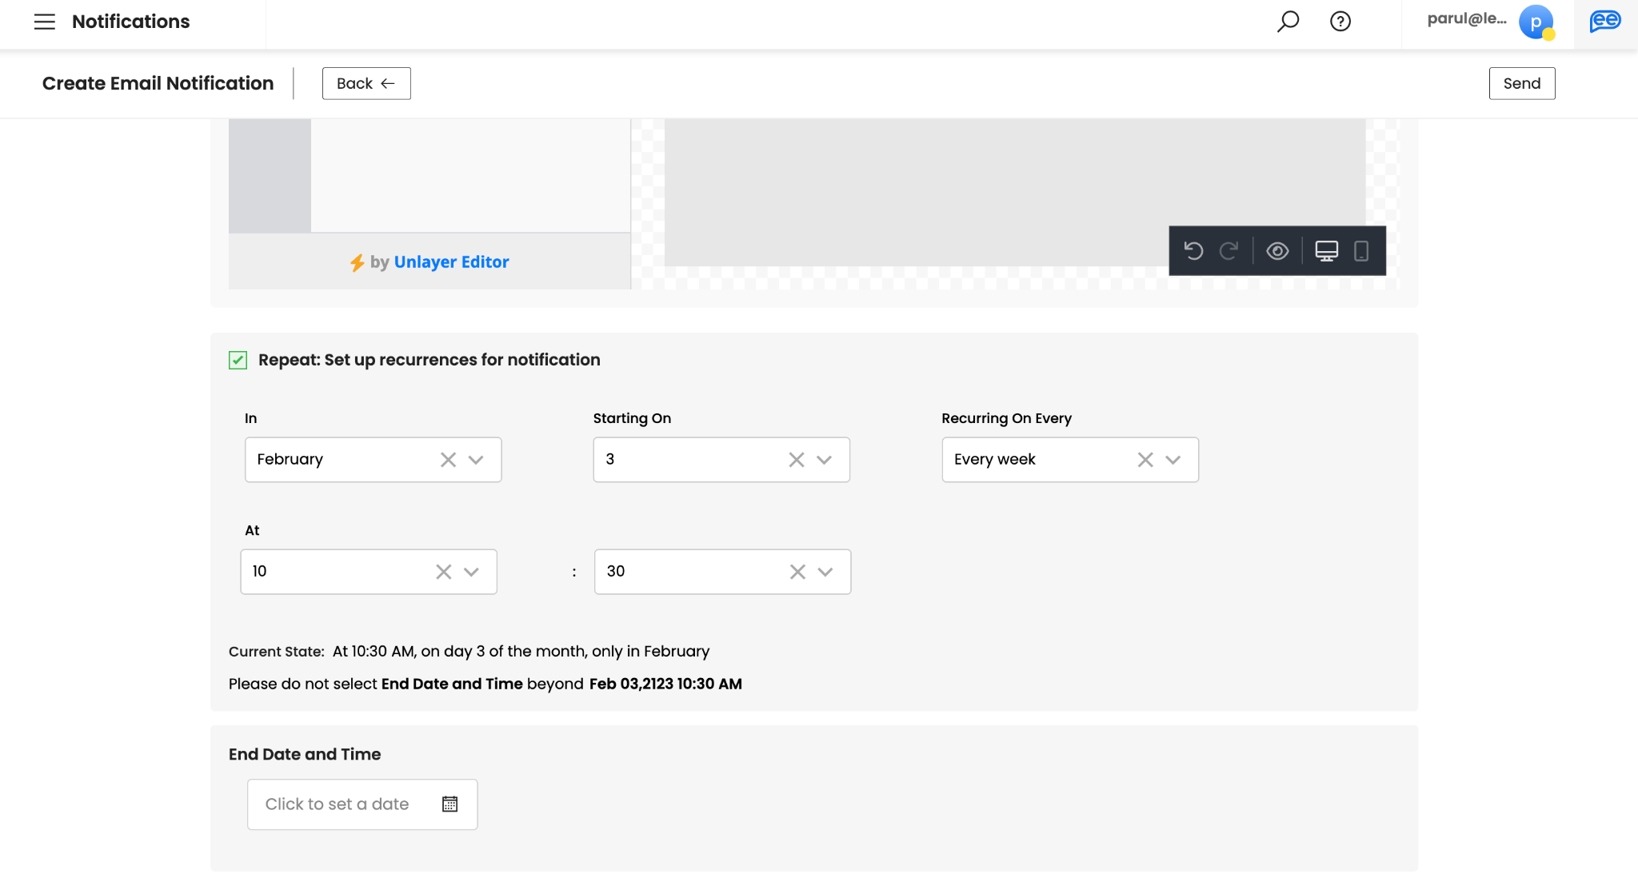This screenshot has height=886, width=1638.
Task: Preview the email with eye icon
Action: [1277, 251]
